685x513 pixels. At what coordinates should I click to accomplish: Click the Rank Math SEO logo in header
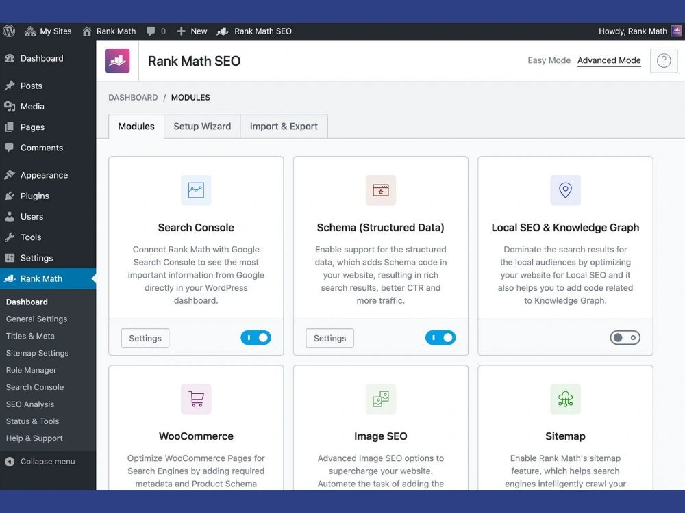tap(118, 61)
